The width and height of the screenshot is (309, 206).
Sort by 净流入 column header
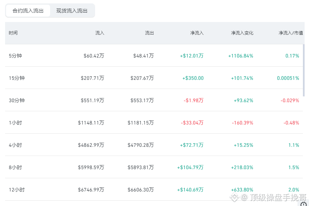[x=197, y=33]
